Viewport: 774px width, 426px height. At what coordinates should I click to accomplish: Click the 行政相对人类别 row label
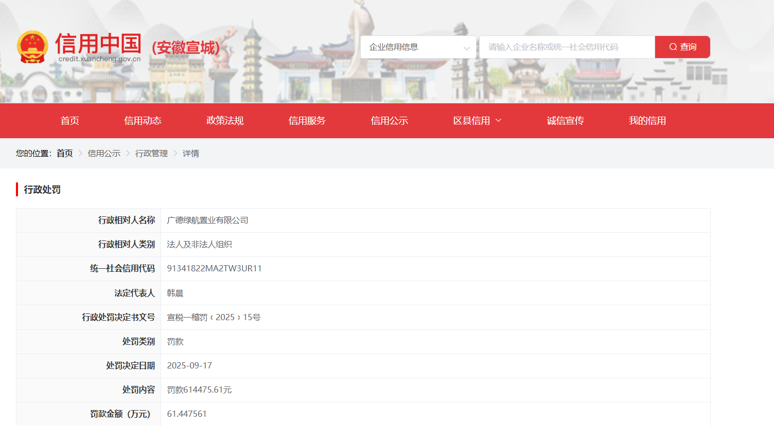tap(127, 245)
